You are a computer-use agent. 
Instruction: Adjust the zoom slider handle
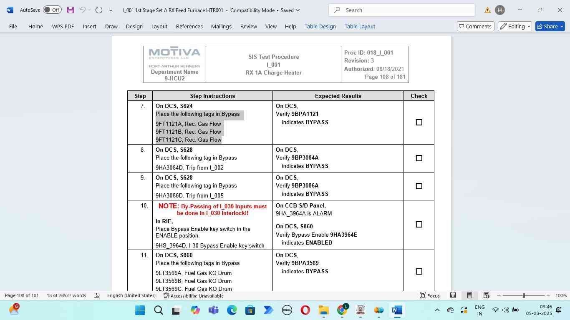[x=524, y=295]
